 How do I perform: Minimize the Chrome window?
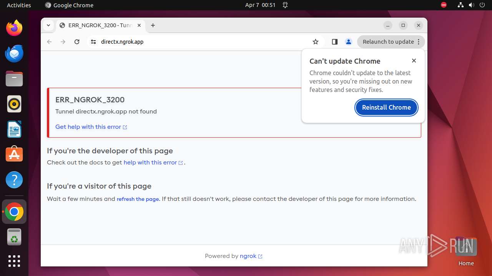click(x=388, y=25)
